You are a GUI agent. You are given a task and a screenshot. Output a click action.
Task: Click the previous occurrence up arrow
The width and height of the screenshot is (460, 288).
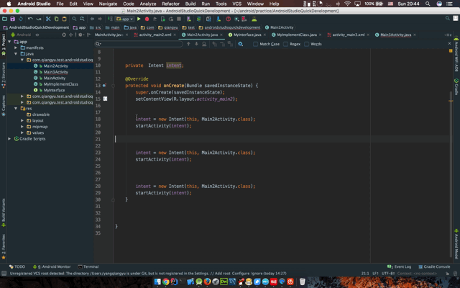click(188, 44)
